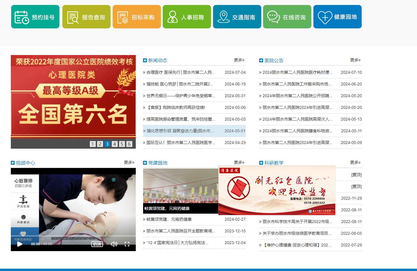Select banner slide indicator 3

click(x=107, y=144)
